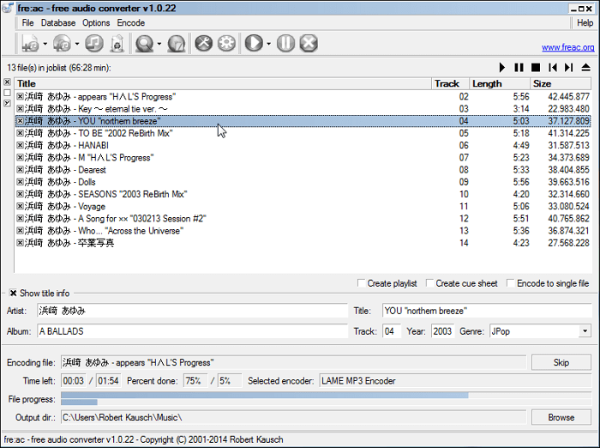Viewport: 600px width, 448px height.
Task: Play the selected track in joblist
Action: [503, 67]
